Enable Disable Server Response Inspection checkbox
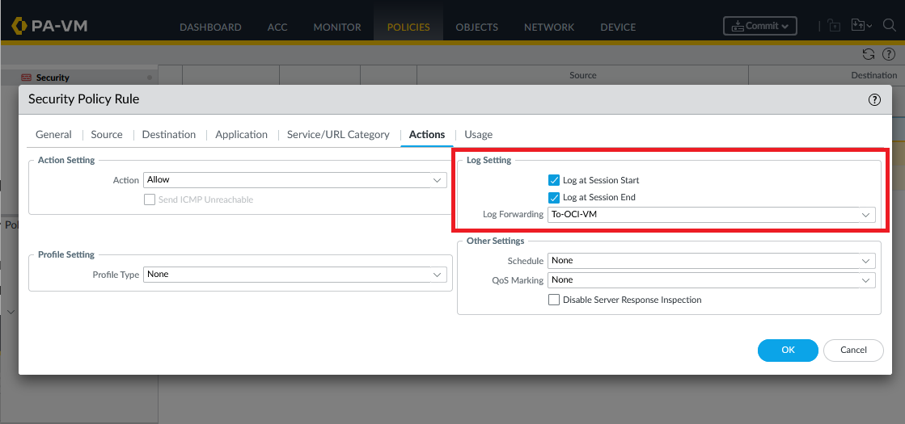 [x=554, y=300]
